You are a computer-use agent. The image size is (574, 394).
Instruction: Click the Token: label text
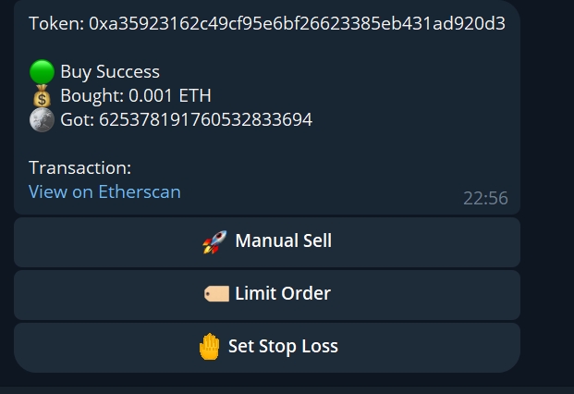click(x=55, y=23)
